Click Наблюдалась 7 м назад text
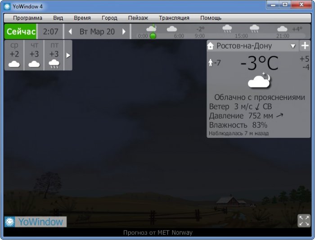 238,133
